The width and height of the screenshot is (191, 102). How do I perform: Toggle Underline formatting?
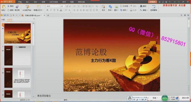click(54, 10)
